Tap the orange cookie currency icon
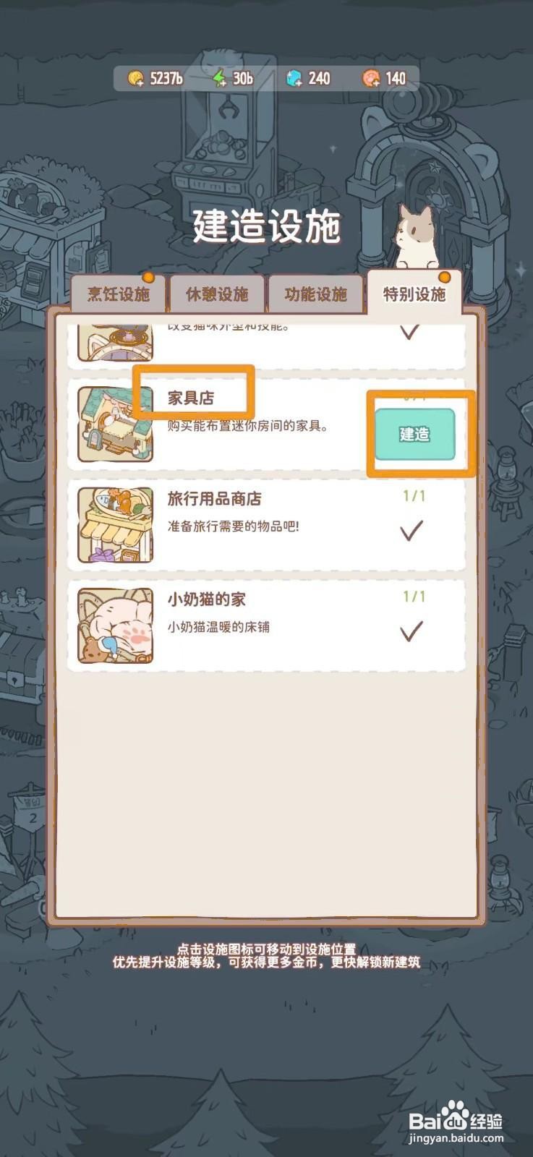 [371, 78]
